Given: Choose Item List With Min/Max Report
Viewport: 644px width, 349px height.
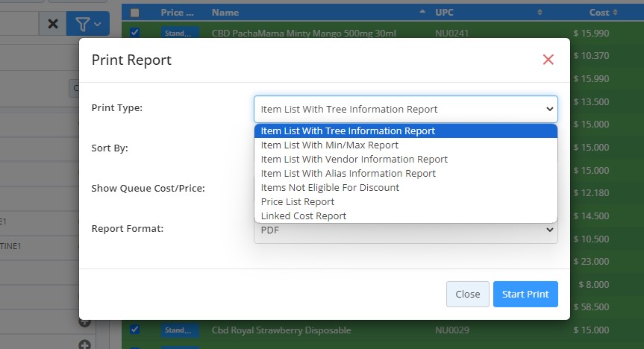Looking at the screenshot, I should (406, 145).
